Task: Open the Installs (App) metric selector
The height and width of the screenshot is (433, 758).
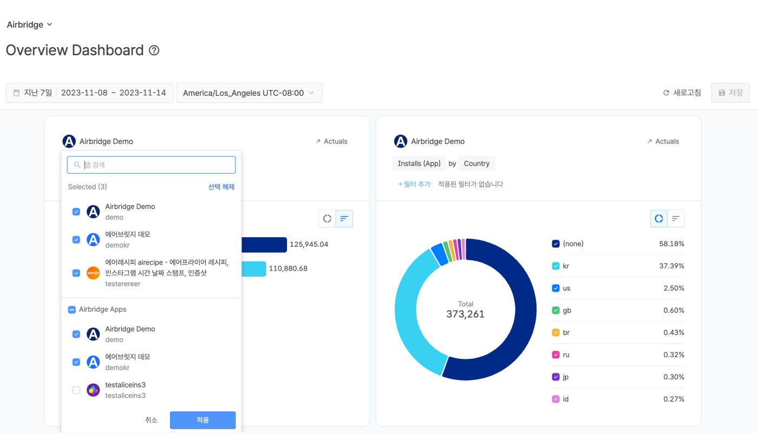Action: [x=419, y=163]
